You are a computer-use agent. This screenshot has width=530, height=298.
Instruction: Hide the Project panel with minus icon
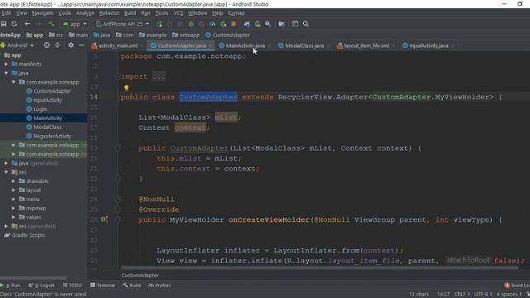pyautogui.click(x=81, y=46)
